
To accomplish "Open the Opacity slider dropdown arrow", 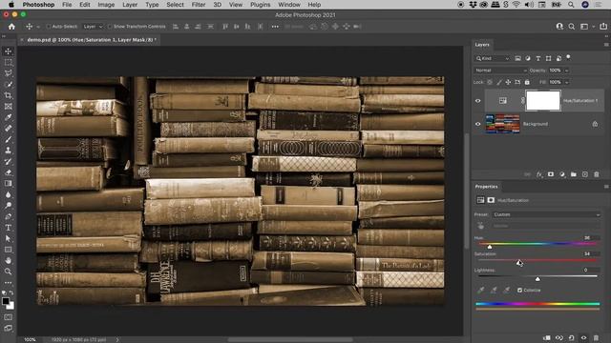I will click(x=566, y=71).
